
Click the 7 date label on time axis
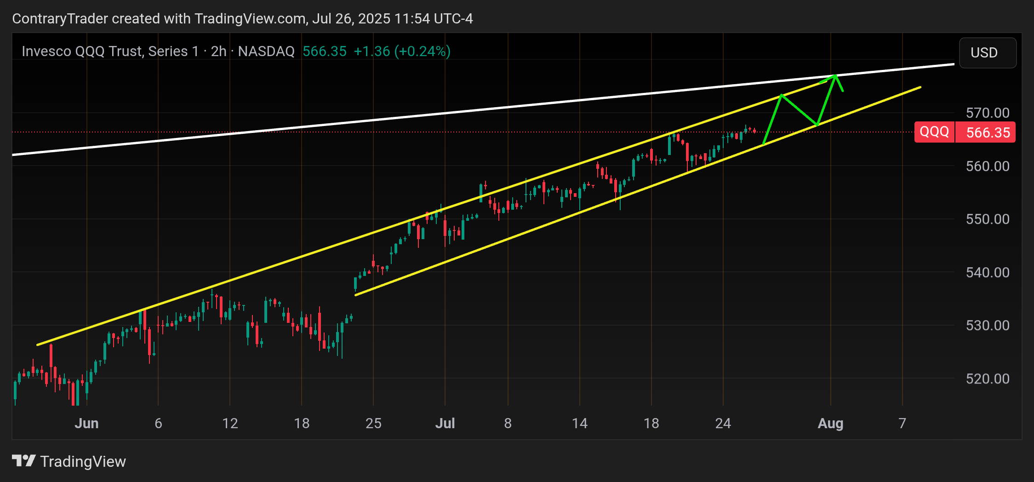point(902,423)
